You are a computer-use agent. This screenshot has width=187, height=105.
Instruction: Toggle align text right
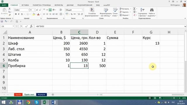point(50,14)
